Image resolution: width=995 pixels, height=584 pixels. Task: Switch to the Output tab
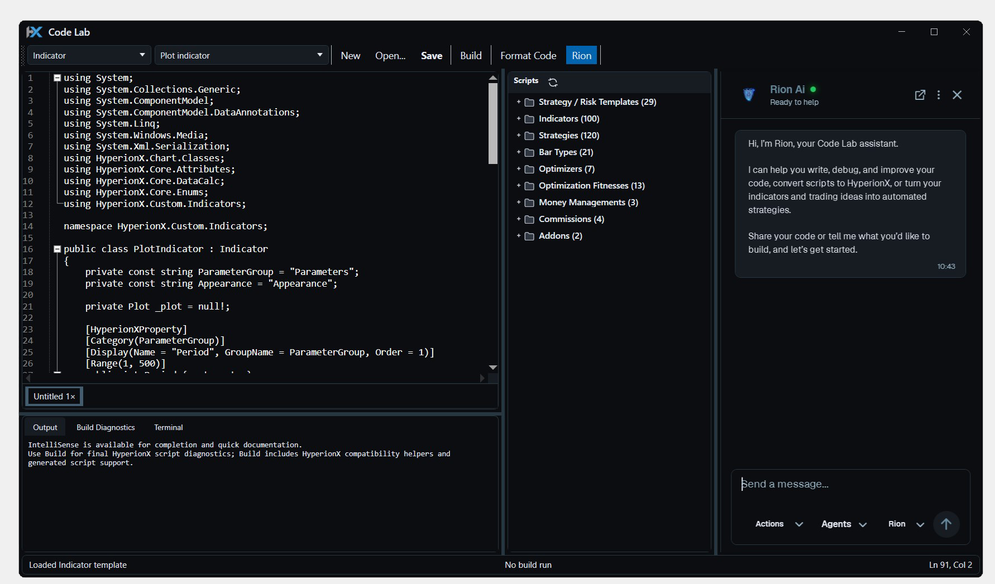pyautogui.click(x=45, y=427)
